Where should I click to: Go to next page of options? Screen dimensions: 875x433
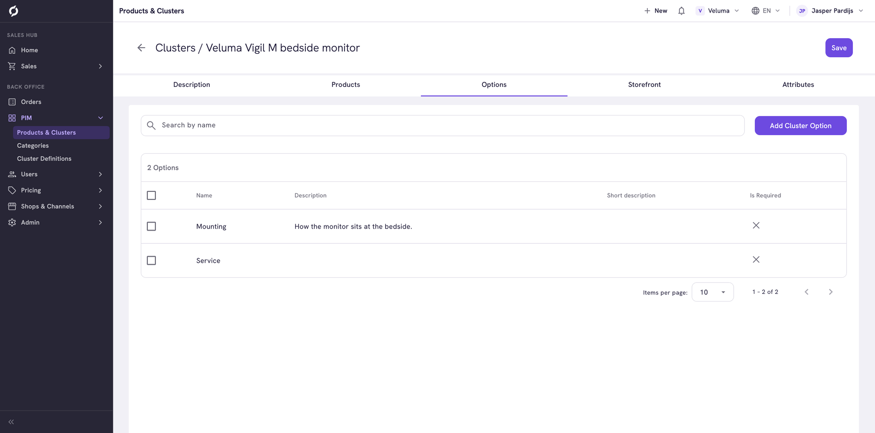pyautogui.click(x=831, y=292)
